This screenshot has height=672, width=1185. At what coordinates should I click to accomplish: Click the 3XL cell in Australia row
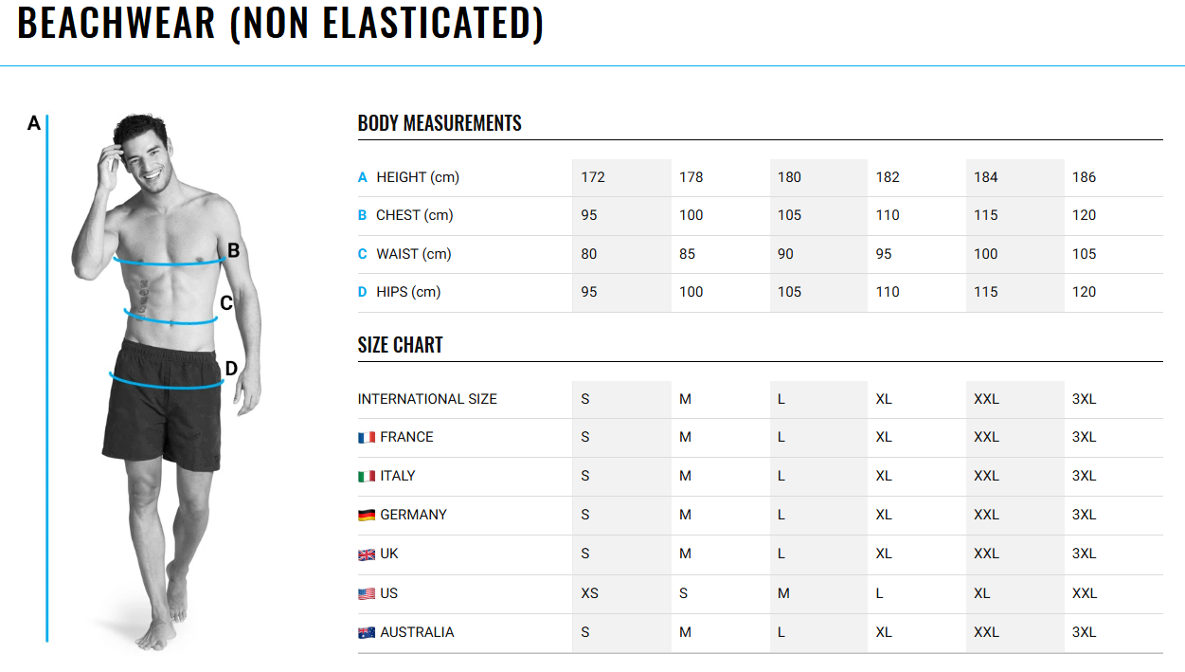coord(1084,632)
